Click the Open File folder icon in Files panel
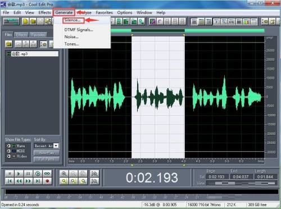Viewport: 281px width, 209px height. (8, 44)
